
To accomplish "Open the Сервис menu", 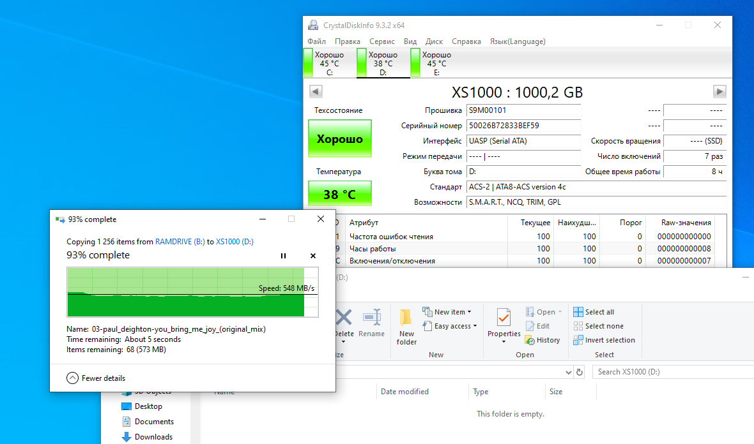I will pyautogui.click(x=382, y=41).
